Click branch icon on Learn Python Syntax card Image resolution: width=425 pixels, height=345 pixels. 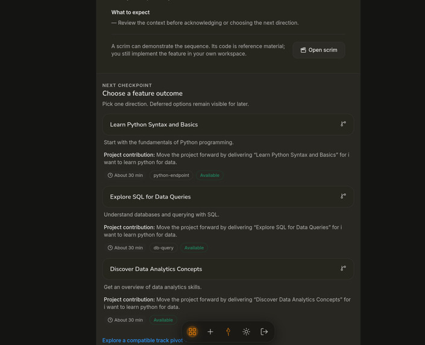[343, 124]
